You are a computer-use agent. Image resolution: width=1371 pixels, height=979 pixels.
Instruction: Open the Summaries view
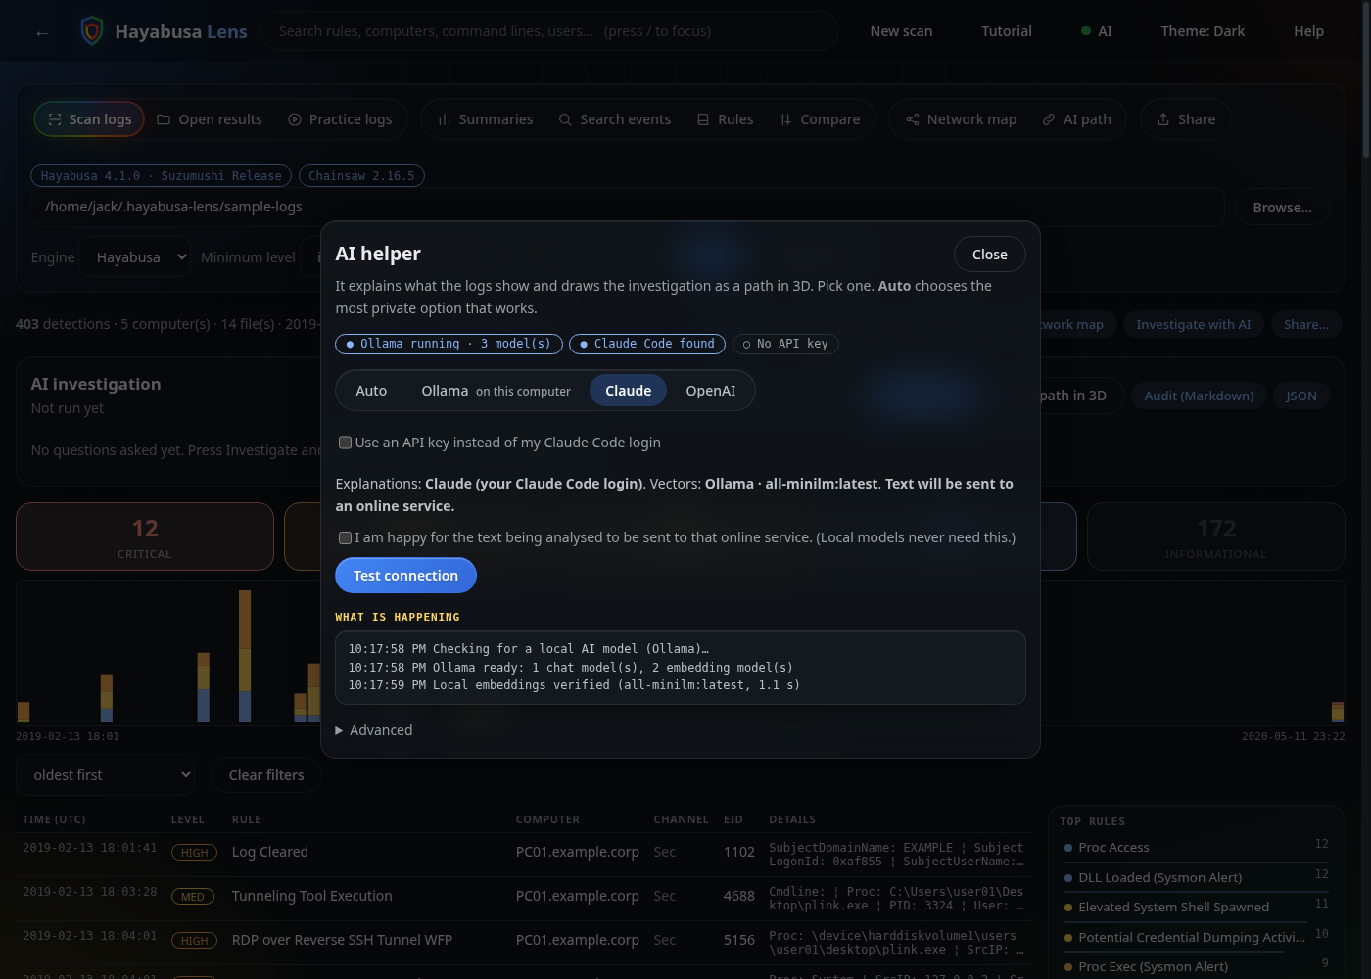point(486,119)
